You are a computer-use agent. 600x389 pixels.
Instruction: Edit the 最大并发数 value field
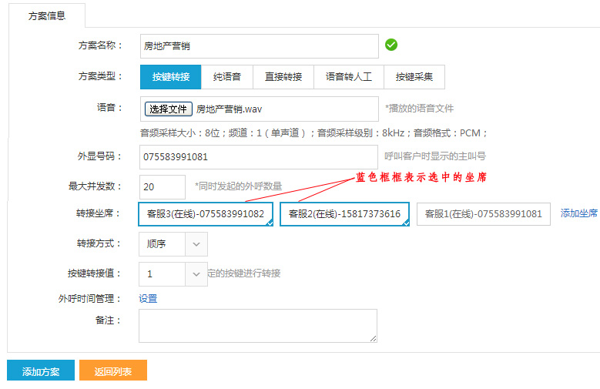163,186
